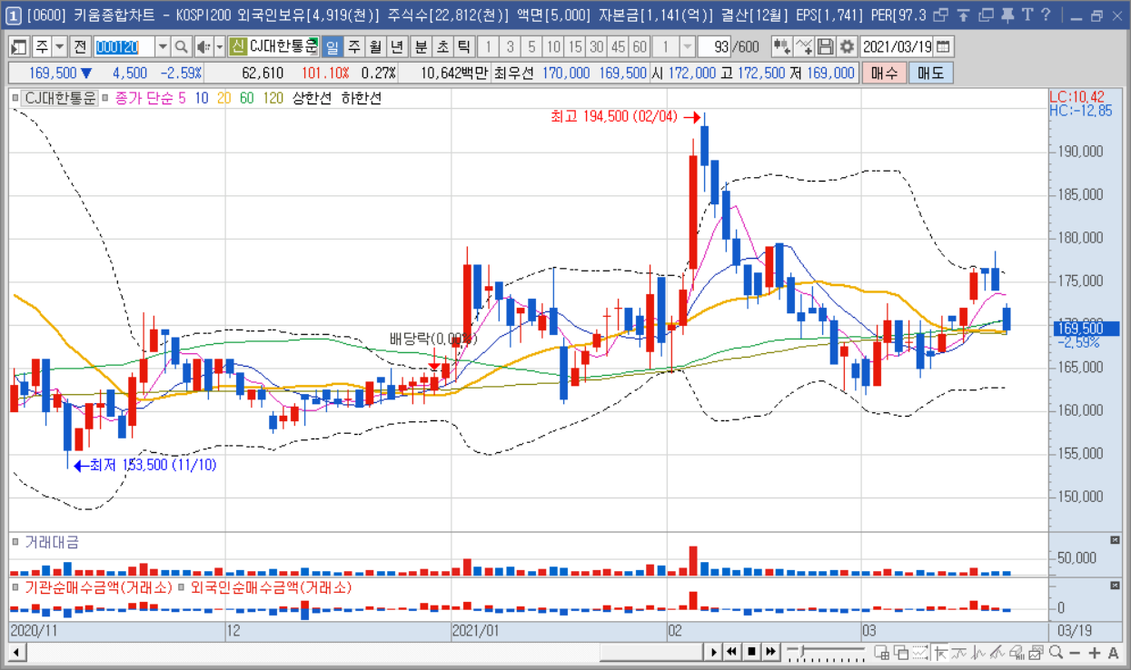Collapse the trade value panel
1131x670 pixels.
point(1116,540)
